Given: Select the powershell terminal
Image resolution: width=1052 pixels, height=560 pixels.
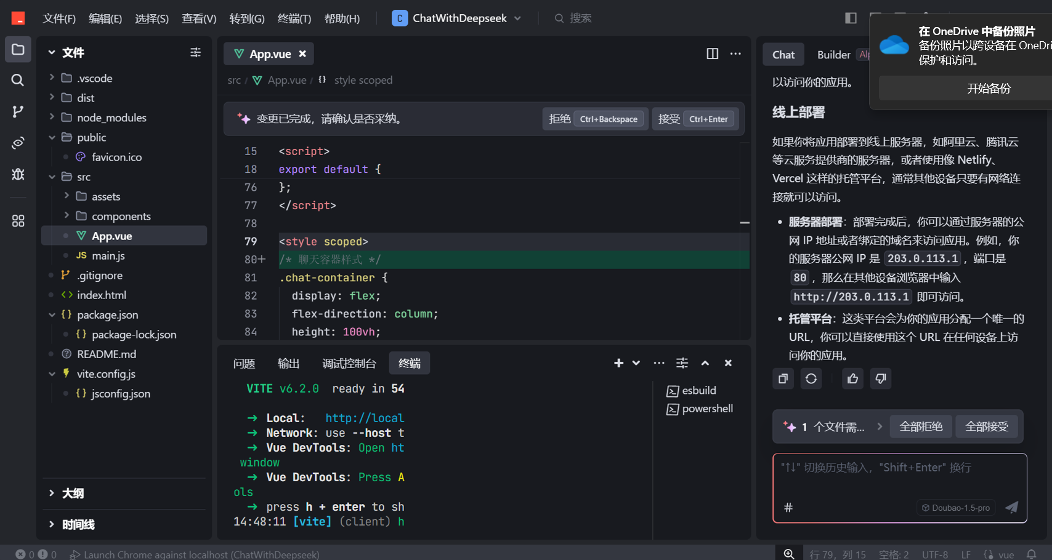Looking at the screenshot, I should 700,409.
